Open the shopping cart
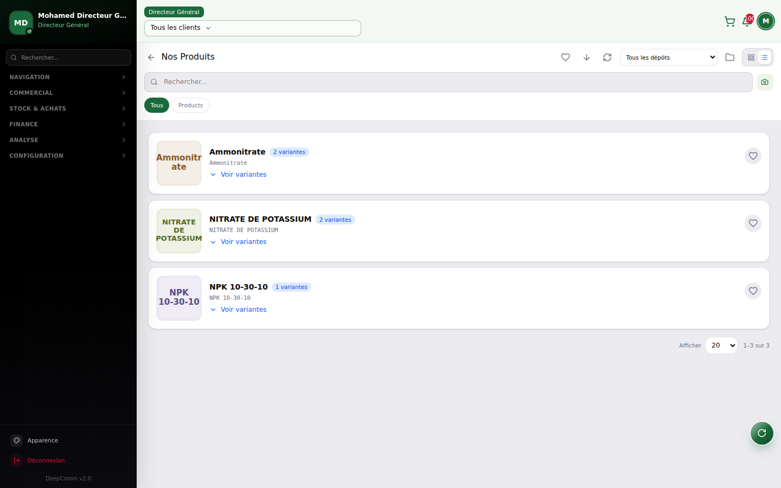This screenshot has width=781, height=488. (729, 22)
